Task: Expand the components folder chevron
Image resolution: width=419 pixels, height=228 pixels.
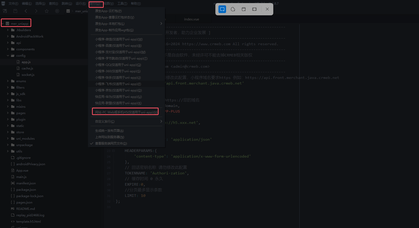Action: tap(8, 49)
